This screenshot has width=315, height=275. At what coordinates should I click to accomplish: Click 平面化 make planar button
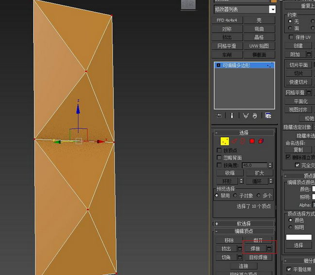tap(300, 101)
